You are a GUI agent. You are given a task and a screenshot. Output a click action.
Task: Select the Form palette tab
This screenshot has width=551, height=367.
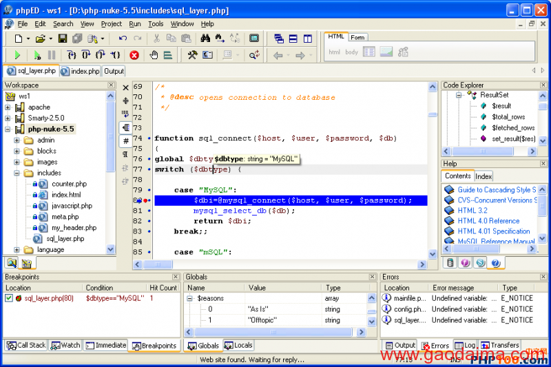click(x=357, y=37)
